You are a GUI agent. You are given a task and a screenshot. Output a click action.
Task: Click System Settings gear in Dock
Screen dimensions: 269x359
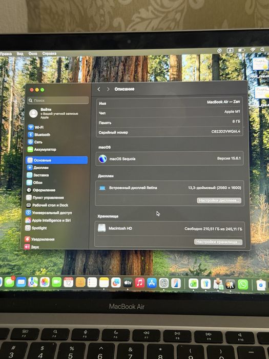(x=164, y=283)
